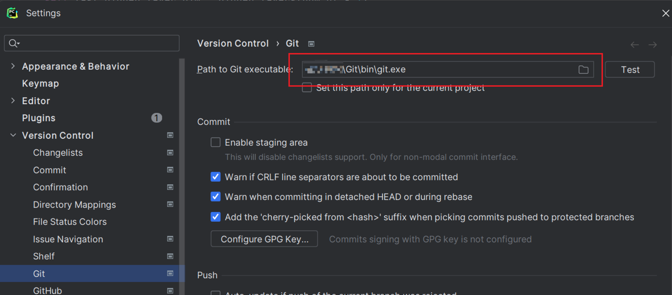Click the Configure GPG Key button
Image resolution: width=672 pixels, height=295 pixels.
point(264,239)
